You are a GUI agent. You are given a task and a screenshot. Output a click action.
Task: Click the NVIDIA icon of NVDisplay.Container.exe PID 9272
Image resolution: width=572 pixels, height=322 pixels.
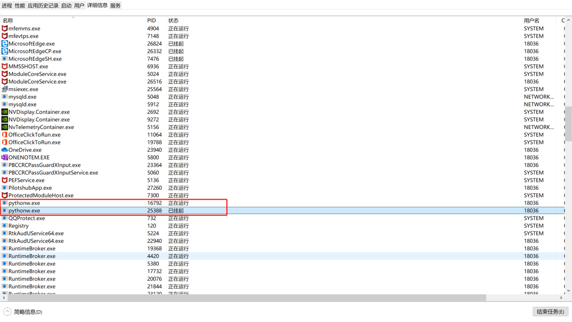coord(4,120)
